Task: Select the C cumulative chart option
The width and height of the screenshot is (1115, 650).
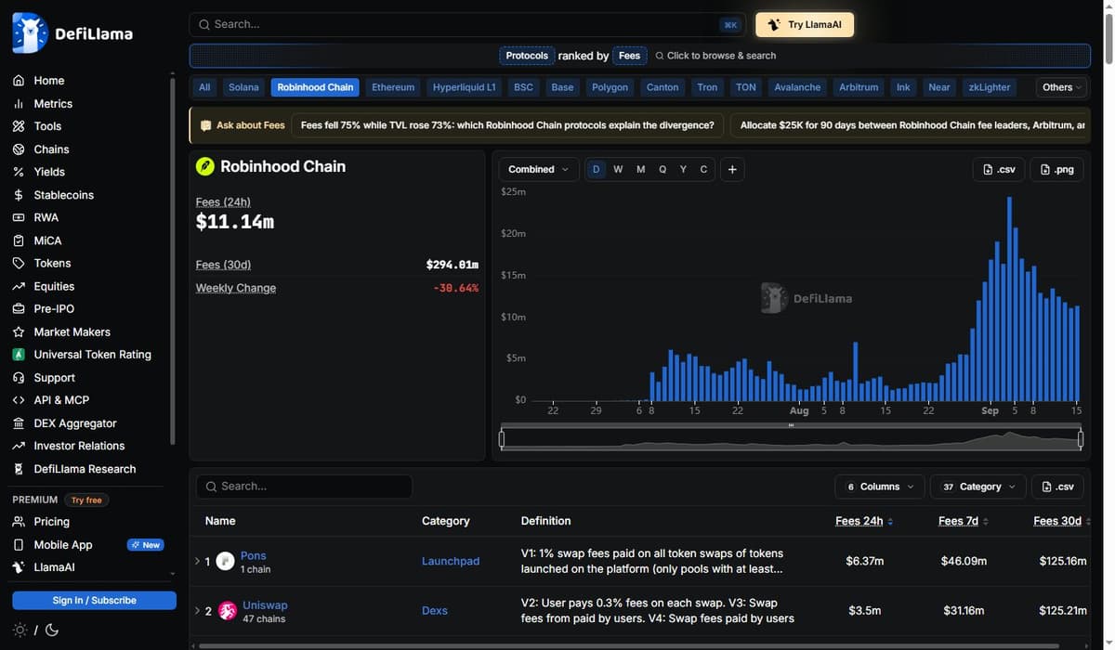Action: [703, 169]
